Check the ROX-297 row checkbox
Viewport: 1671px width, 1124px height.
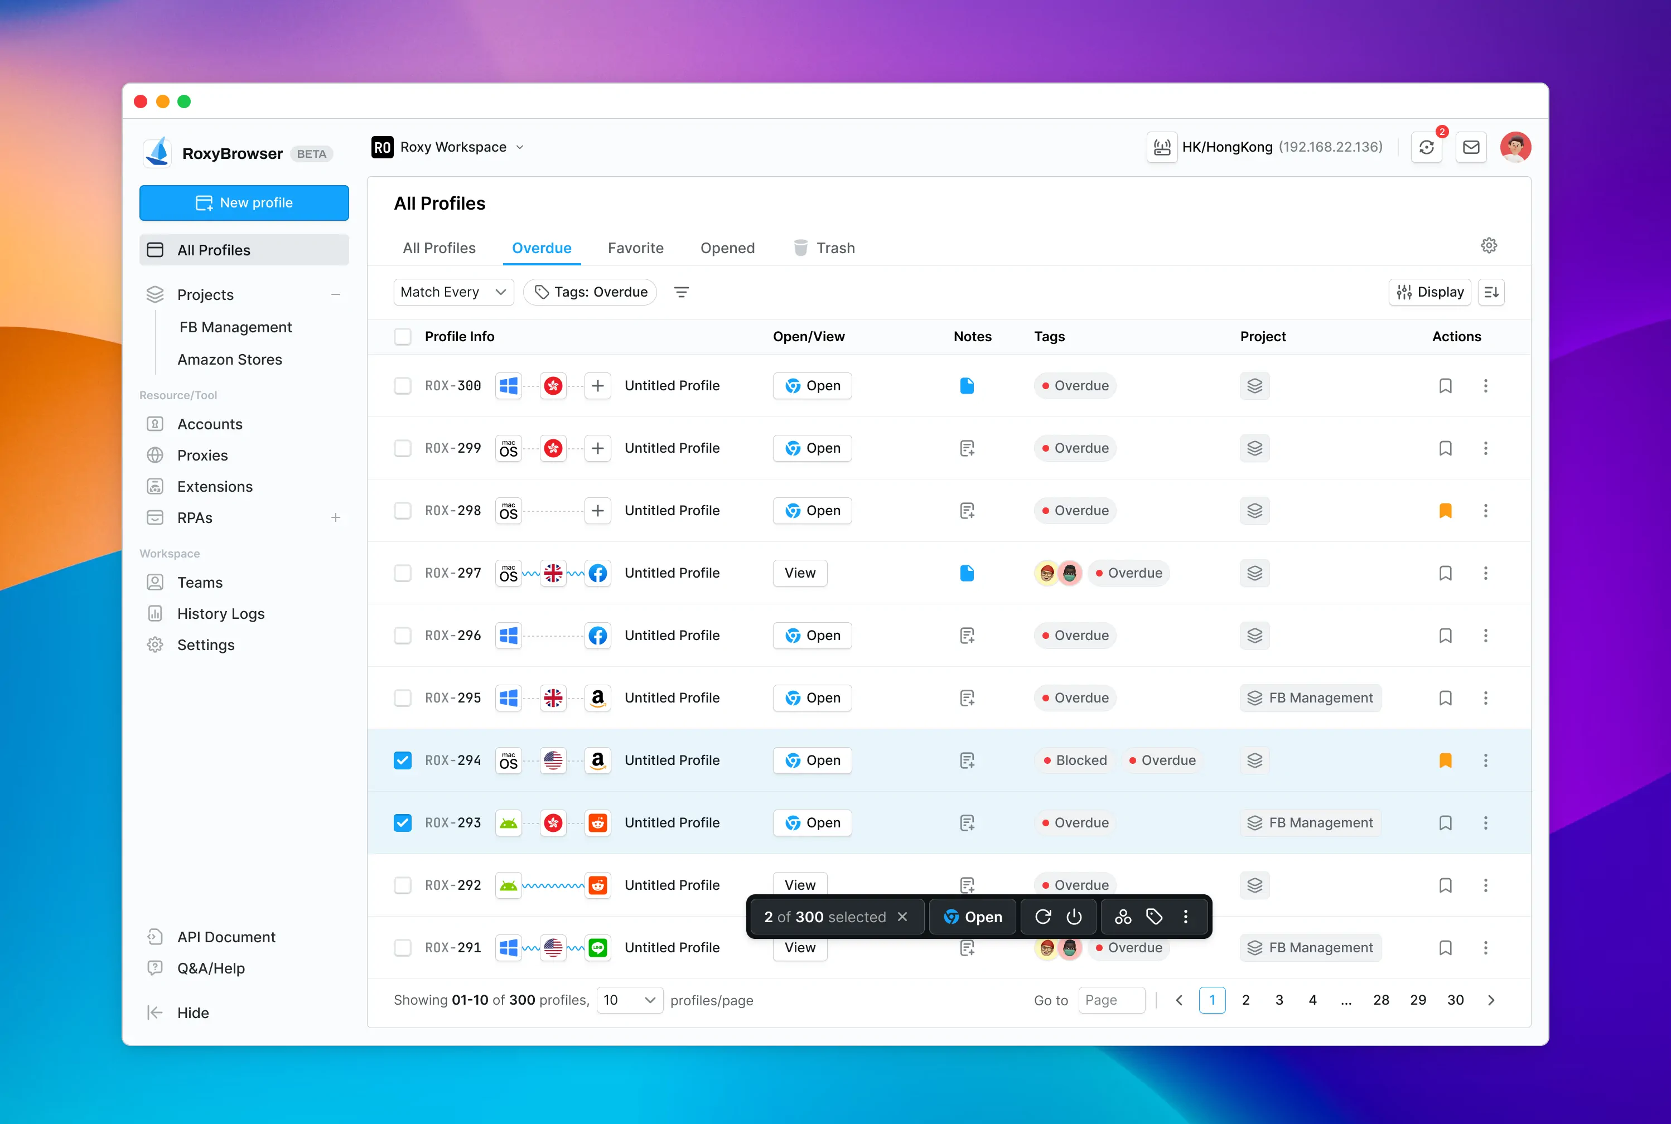click(402, 573)
